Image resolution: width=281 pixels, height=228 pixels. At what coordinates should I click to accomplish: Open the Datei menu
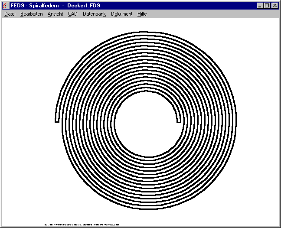point(10,14)
